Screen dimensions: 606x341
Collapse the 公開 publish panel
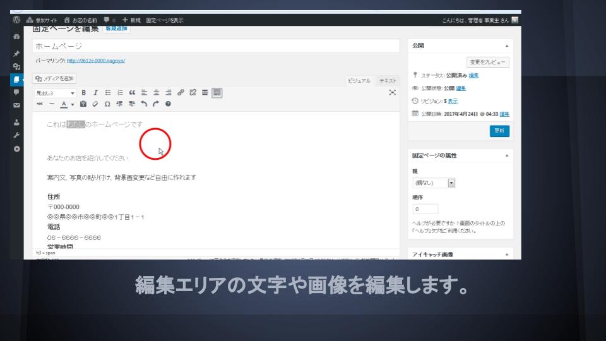(x=506, y=46)
